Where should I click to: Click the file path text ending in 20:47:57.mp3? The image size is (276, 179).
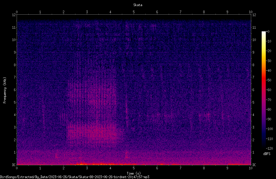pyautogui.click(x=75, y=177)
